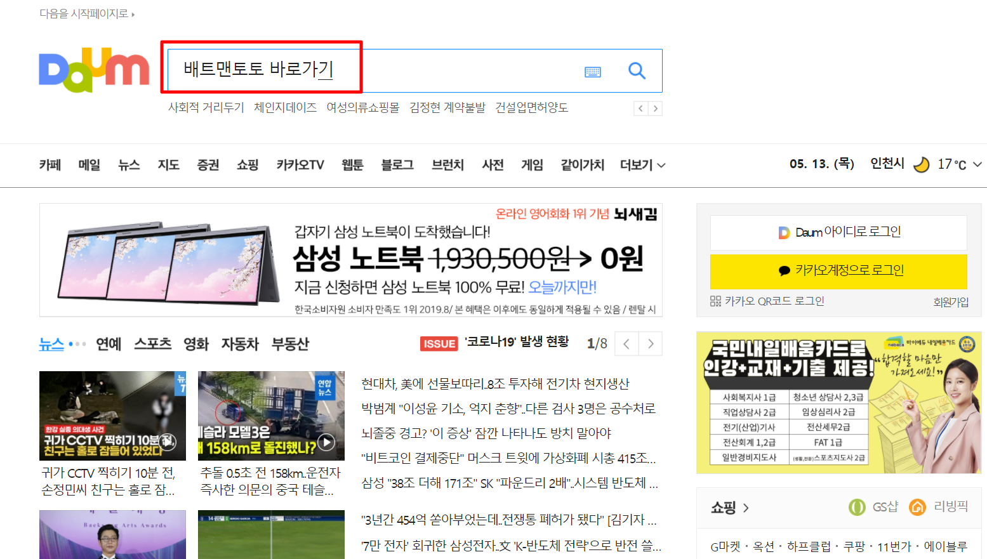Image resolution: width=987 pixels, height=559 pixels.
Task: Click the magnifier search icon
Action: pyautogui.click(x=637, y=70)
